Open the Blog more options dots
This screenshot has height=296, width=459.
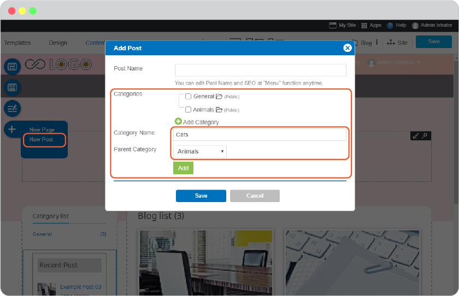(x=376, y=42)
